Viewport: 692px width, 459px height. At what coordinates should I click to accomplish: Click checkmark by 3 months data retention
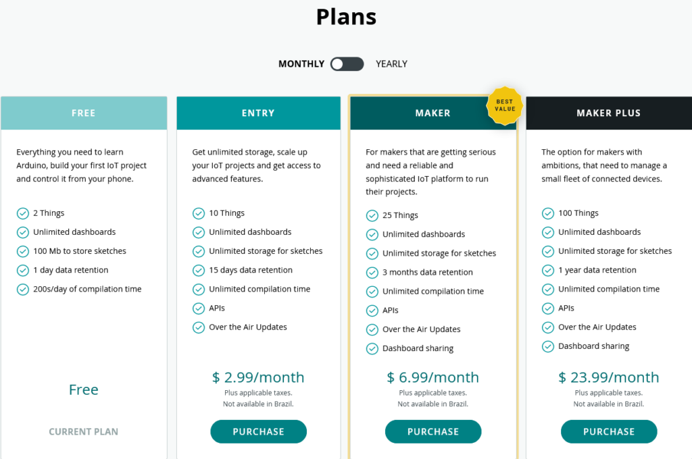point(372,273)
